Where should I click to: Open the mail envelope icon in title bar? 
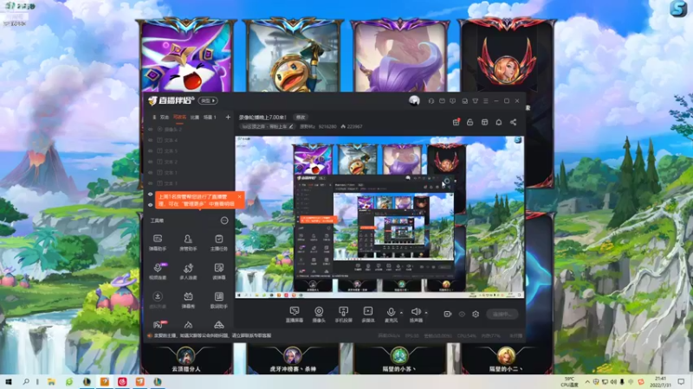(442, 101)
